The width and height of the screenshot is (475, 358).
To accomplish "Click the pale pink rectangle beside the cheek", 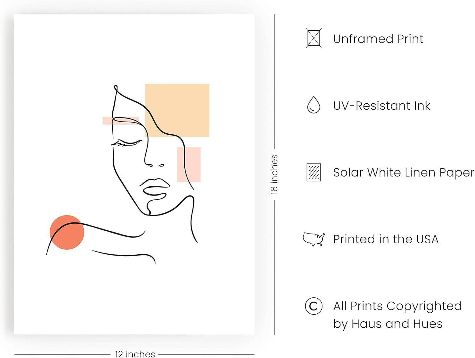I will click(189, 165).
